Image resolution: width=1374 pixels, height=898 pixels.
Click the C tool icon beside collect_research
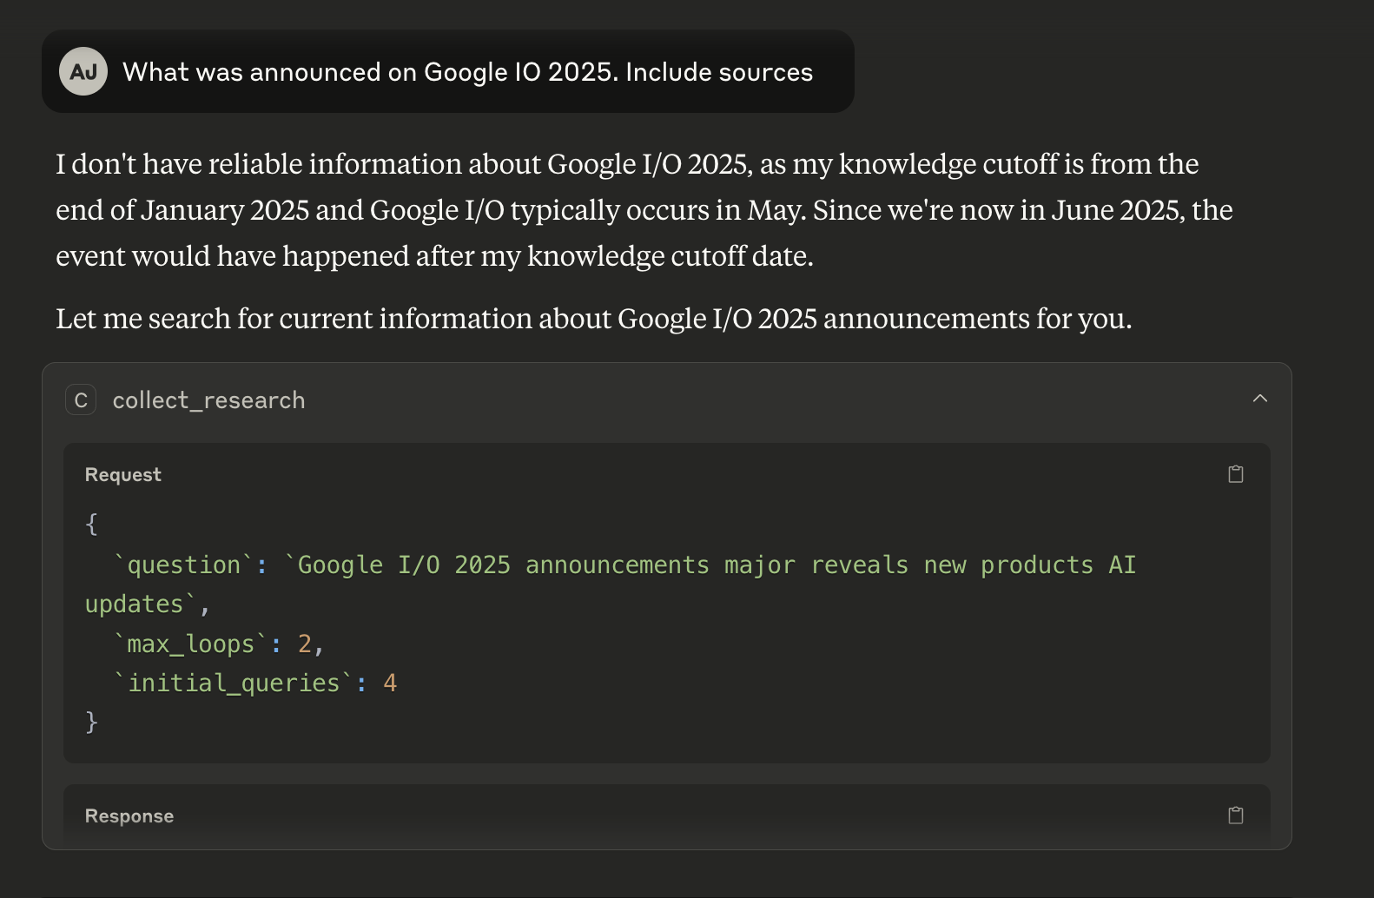point(81,400)
